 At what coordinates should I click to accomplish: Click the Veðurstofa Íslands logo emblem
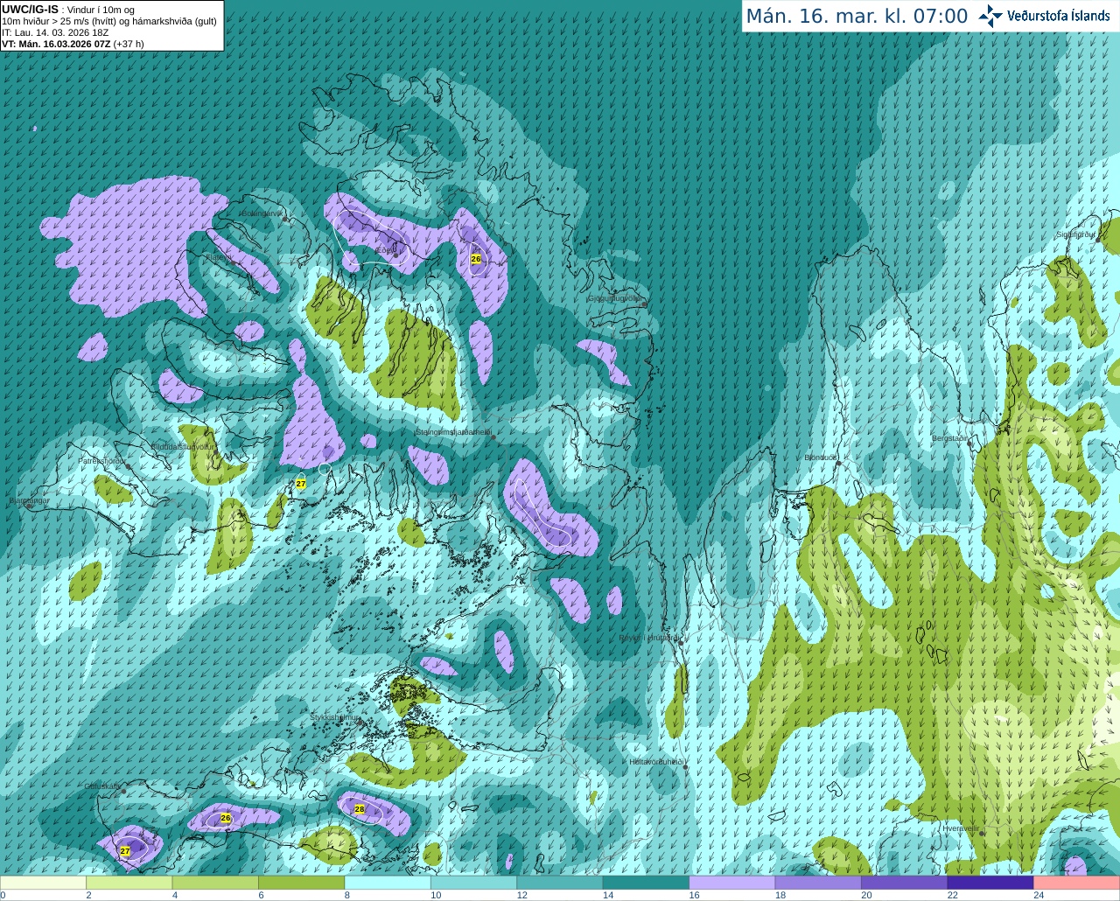point(990,16)
